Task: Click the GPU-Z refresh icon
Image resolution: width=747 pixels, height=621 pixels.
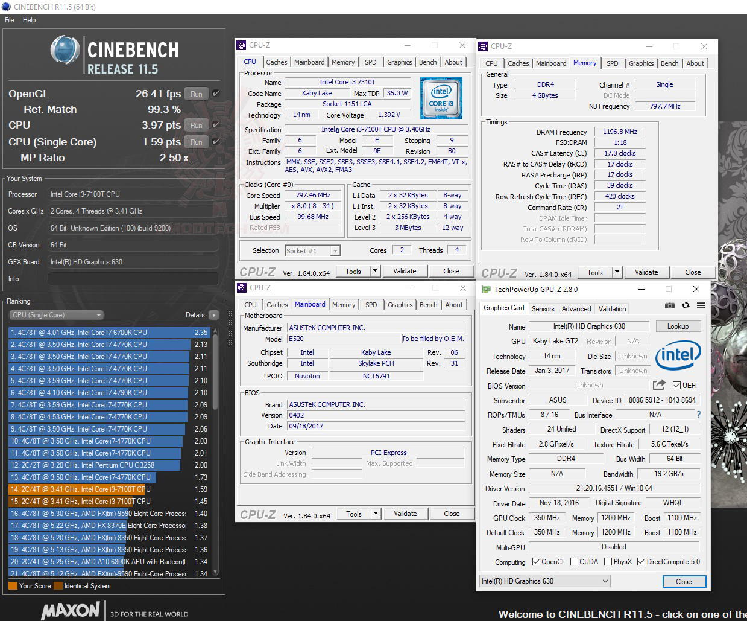Action: [686, 305]
